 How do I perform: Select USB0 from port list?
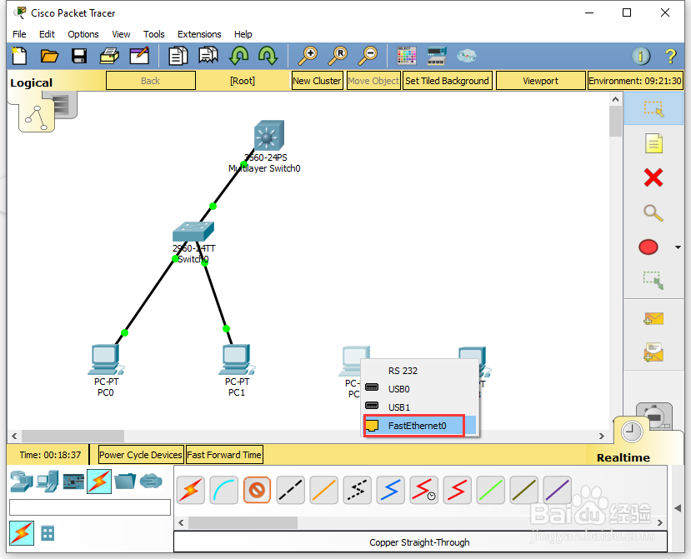point(420,389)
